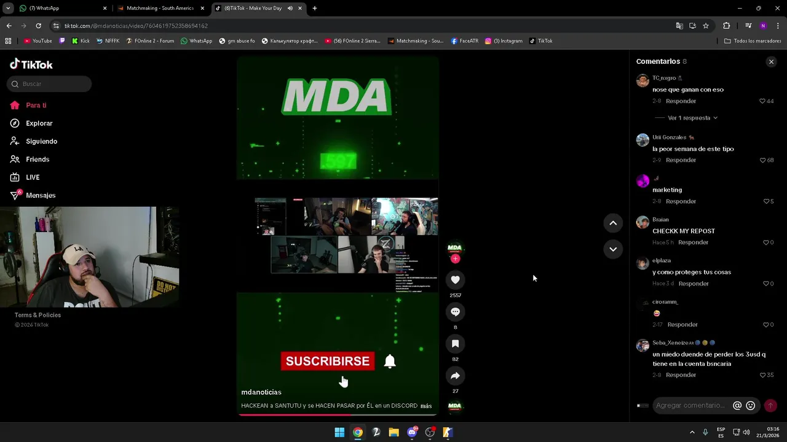Switch to the Matchmaking - South America tab
The image size is (787, 442).
pos(160,9)
